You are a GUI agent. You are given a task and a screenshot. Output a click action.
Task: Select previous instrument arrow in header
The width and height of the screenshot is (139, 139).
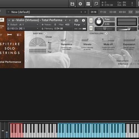pos(66,20)
